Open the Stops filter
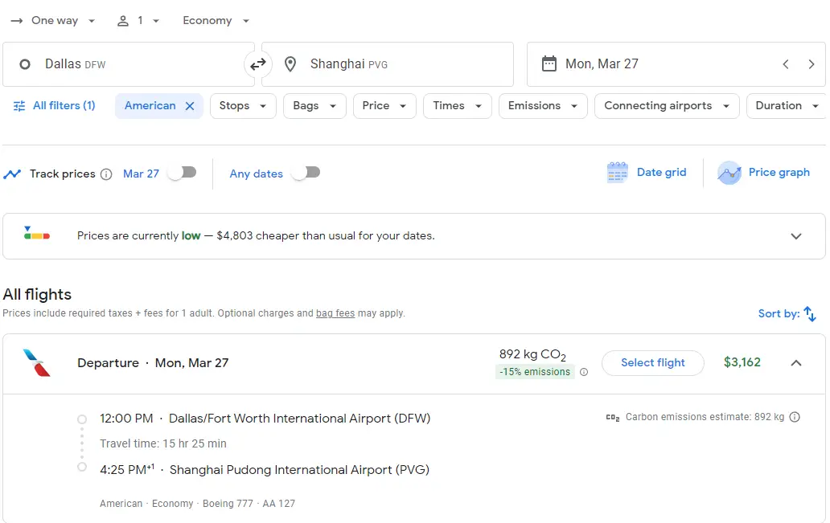 [242, 106]
